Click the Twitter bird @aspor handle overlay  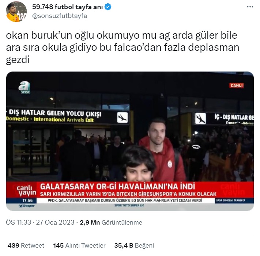[27, 206]
